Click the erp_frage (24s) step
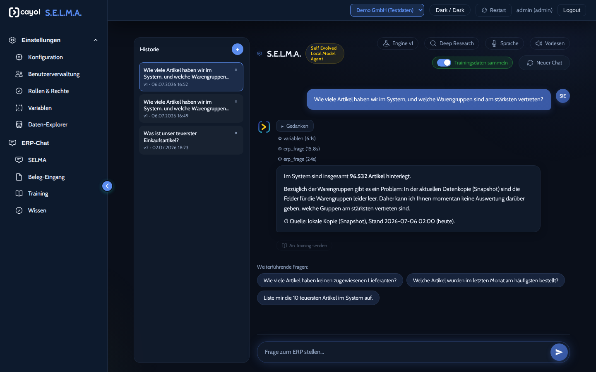The width and height of the screenshot is (596, 372). point(297,159)
